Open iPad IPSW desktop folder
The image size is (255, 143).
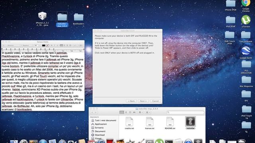pyautogui.click(x=230, y=21)
